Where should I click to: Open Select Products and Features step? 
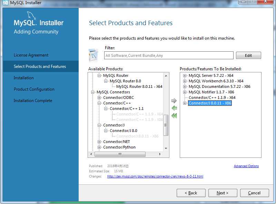(41, 67)
